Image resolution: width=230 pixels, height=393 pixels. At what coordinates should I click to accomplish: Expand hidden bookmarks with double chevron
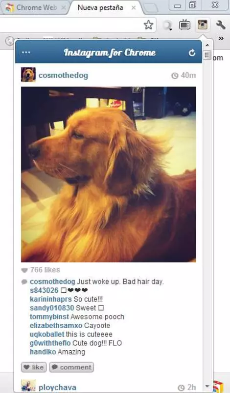click(x=221, y=38)
